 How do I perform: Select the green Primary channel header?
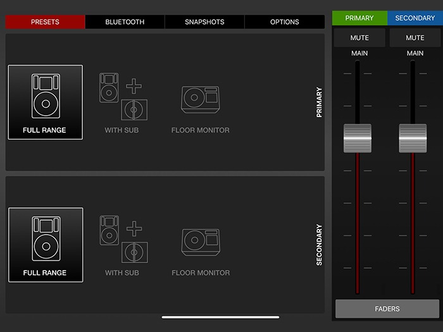[x=359, y=18]
